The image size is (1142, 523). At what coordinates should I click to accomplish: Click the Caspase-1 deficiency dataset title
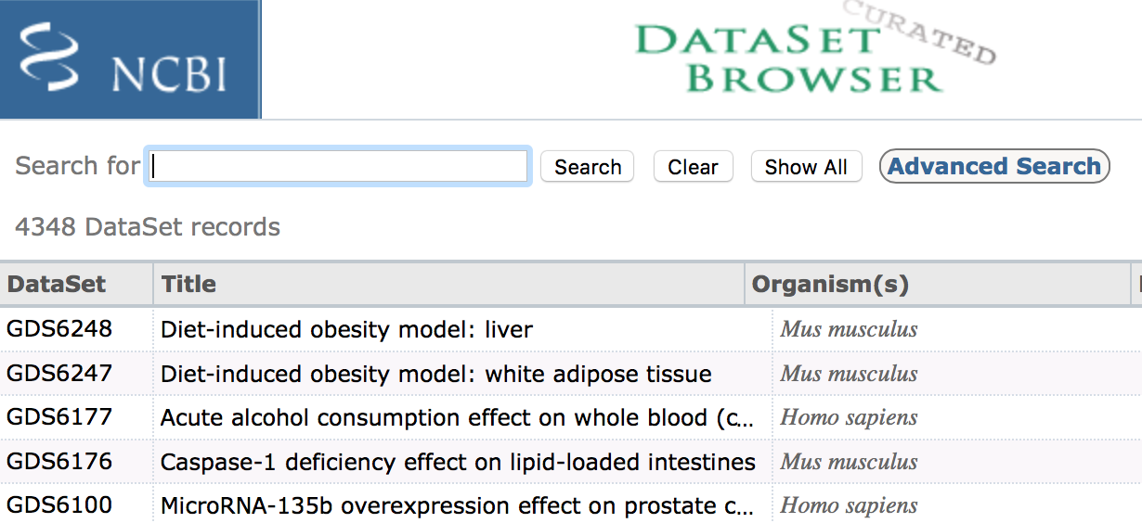click(x=457, y=462)
